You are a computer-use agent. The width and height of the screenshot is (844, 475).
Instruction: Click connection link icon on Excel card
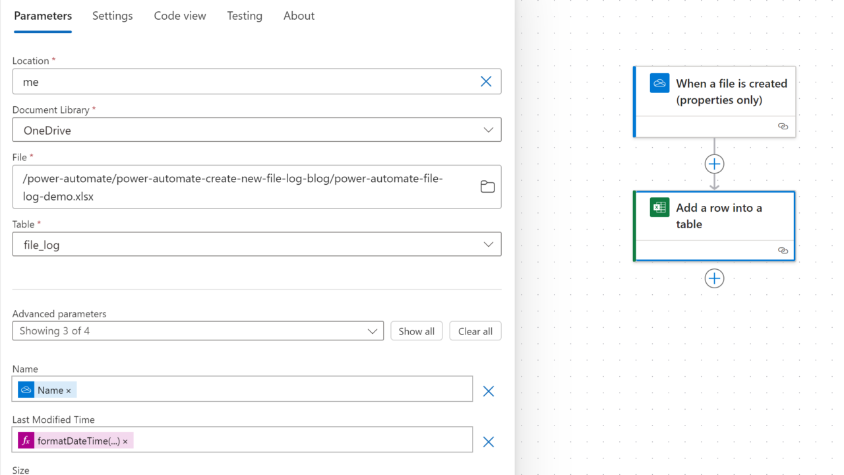783,251
